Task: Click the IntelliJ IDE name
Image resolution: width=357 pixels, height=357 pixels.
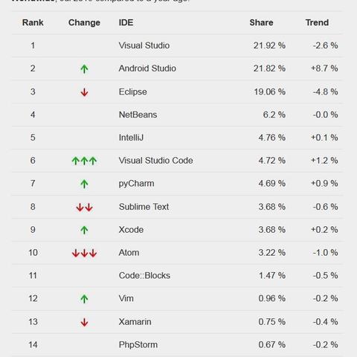Action: tap(131, 138)
